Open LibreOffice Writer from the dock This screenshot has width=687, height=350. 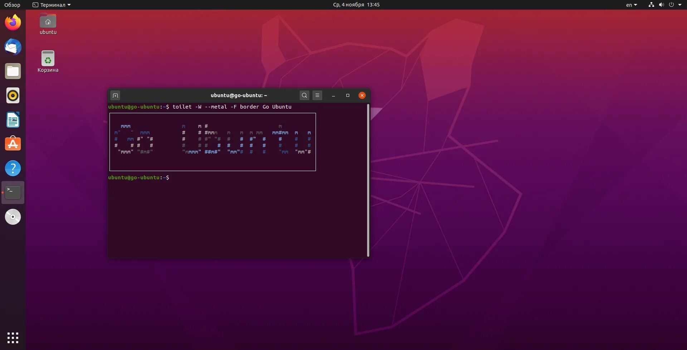coord(13,120)
